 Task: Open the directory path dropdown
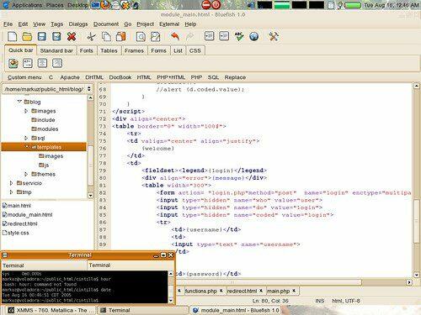click(x=89, y=89)
